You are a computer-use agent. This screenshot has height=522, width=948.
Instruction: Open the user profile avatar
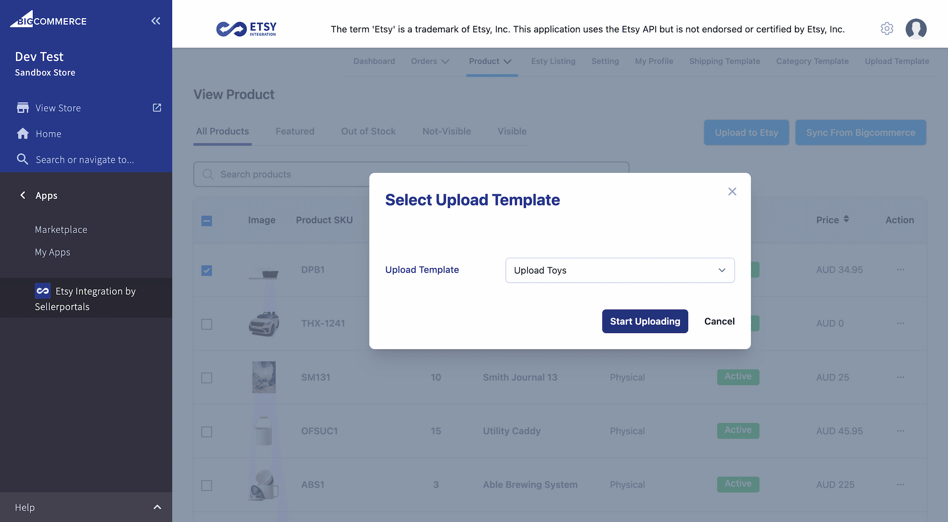916,29
